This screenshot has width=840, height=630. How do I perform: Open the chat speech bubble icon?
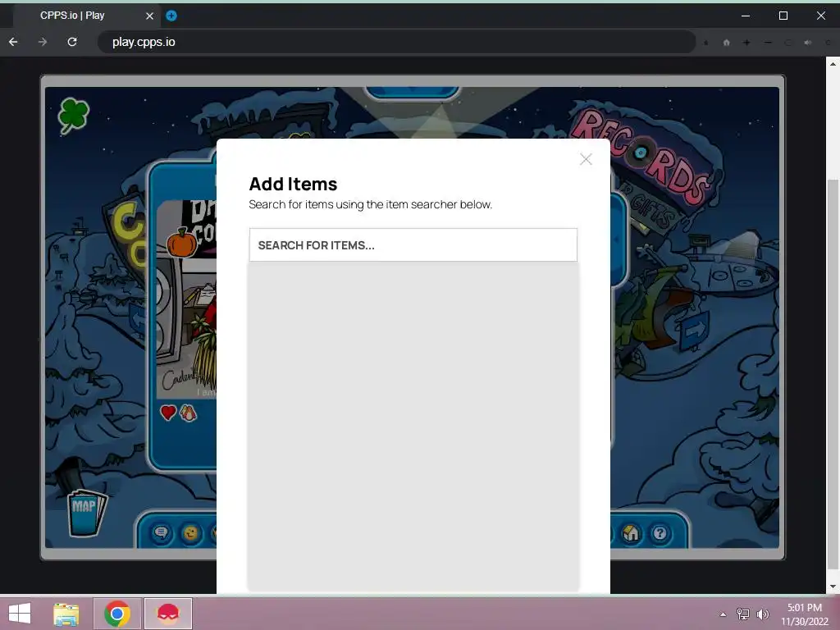click(x=162, y=533)
